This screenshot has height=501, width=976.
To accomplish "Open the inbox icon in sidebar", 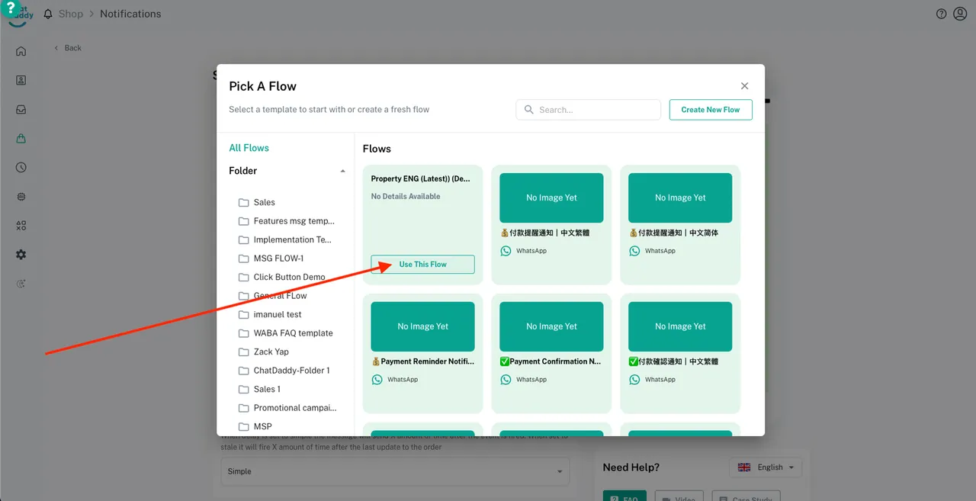I will (x=21, y=109).
